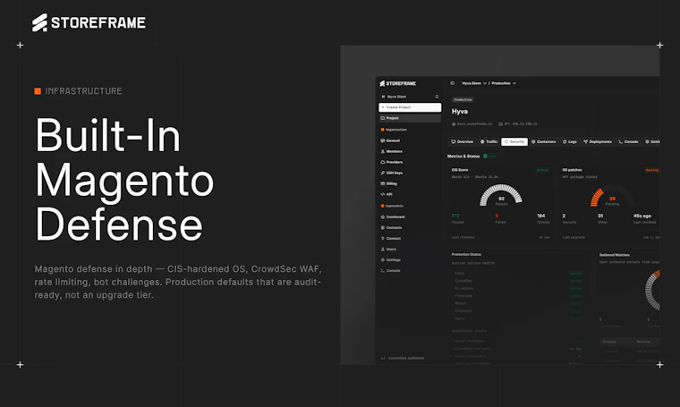Click the Hyva project title
The width and height of the screenshot is (680, 407).
(x=460, y=112)
